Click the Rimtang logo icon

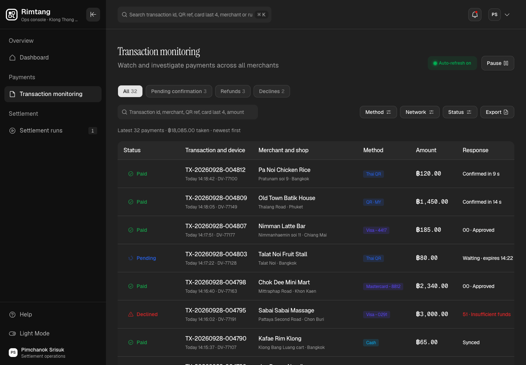(12, 15)
